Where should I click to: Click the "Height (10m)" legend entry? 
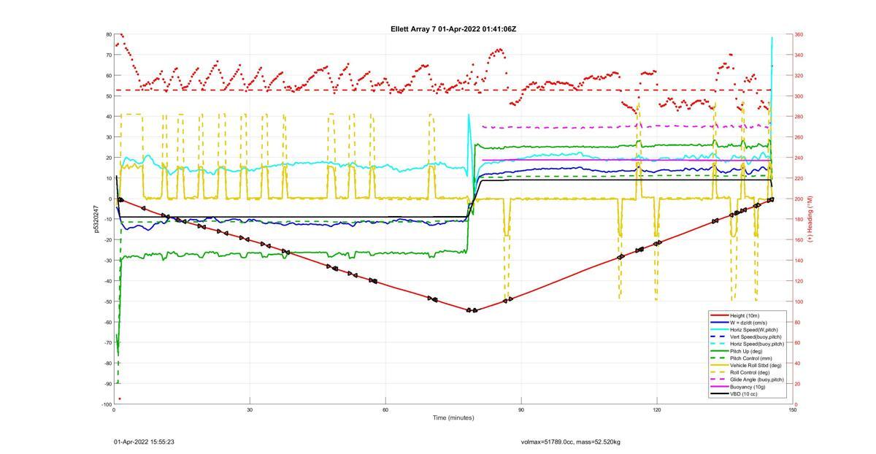745,315
